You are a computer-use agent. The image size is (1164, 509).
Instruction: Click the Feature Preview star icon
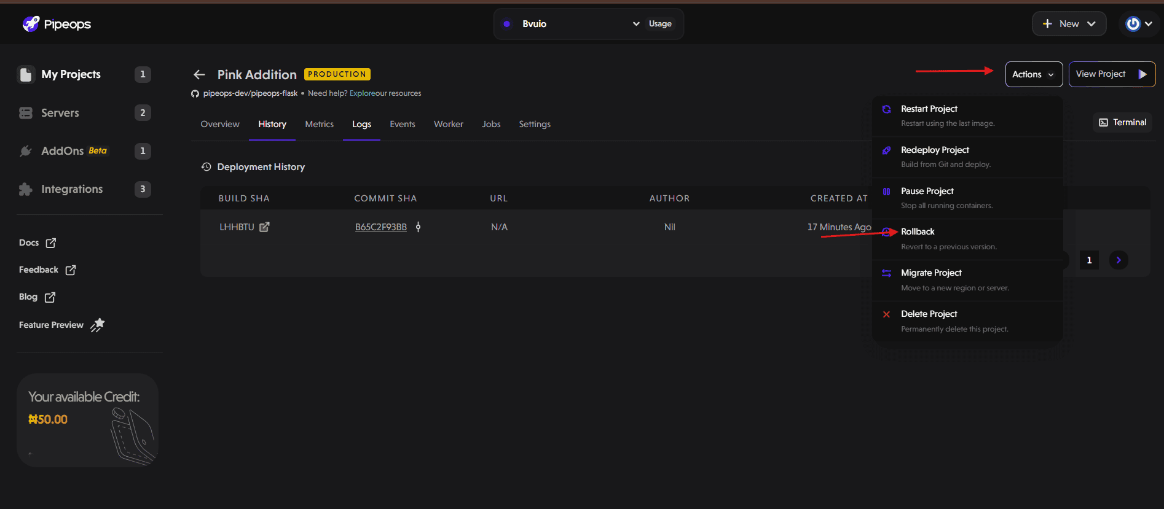coord(98,325)
